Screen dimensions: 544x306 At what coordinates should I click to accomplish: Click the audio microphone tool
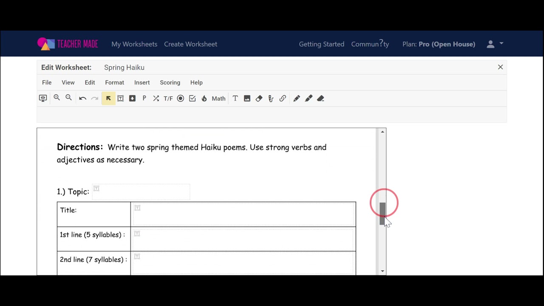pyautogui.click(x=271, y=98)
